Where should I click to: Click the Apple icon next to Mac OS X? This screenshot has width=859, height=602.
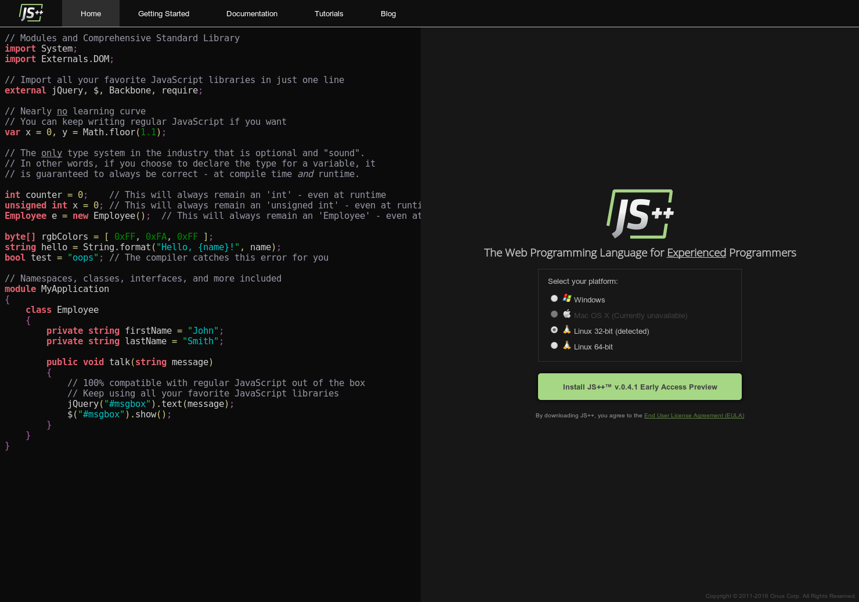(566, 313)
